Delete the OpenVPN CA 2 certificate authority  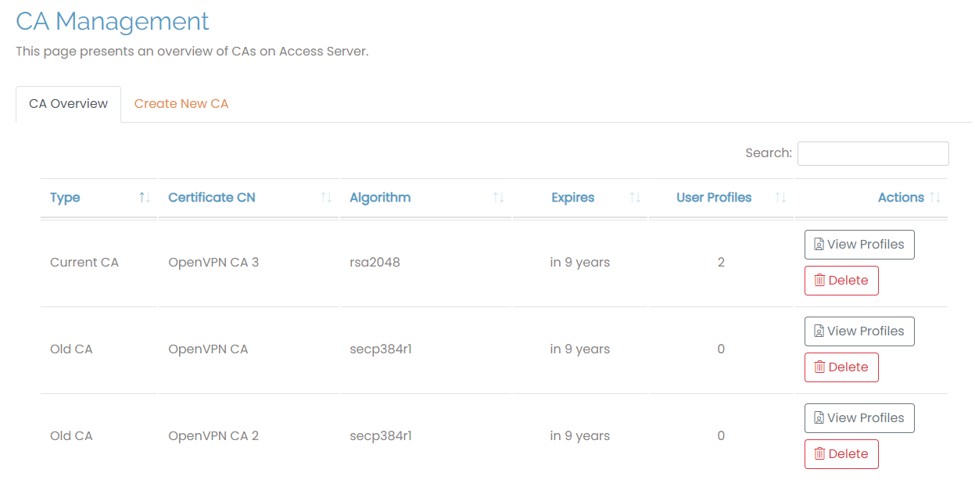pos(841,454)
